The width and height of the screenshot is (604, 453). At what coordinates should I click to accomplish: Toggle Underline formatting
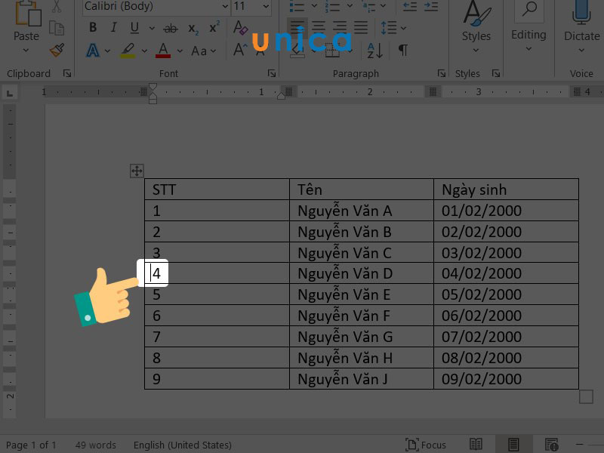134,27
